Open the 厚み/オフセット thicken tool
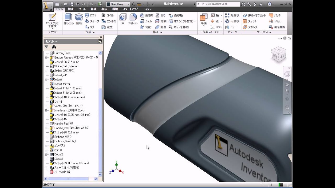The image size is (335, 188). (254, 15)
